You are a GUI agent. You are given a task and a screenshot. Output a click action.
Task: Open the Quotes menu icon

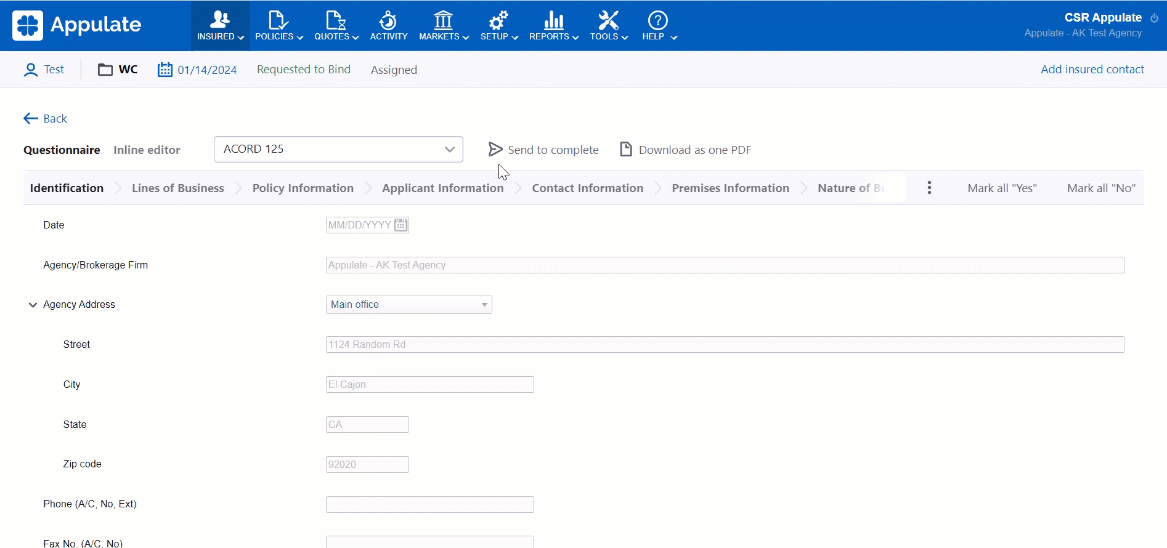(x=336, y=20)
